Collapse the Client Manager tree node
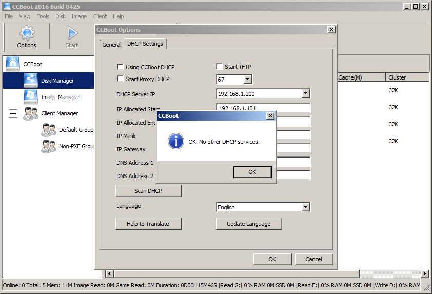The width and height of the screenshot is (432, 294). coord(13,113)
